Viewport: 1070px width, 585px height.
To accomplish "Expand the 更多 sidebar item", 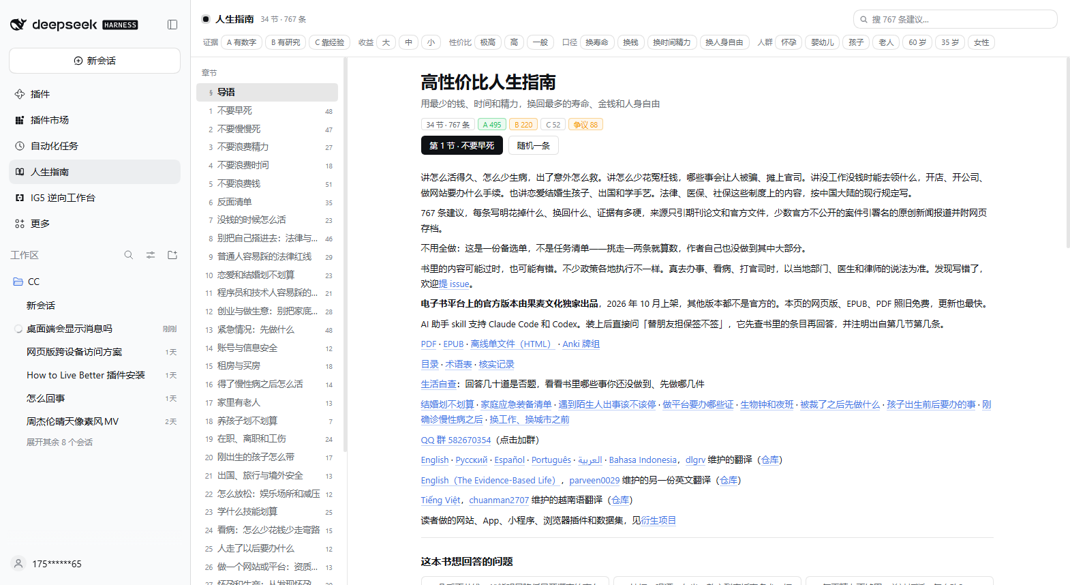I will click(x=95, y=224).
